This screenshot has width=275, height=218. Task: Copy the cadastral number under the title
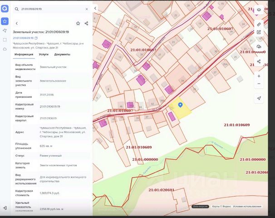click(36, 38)
